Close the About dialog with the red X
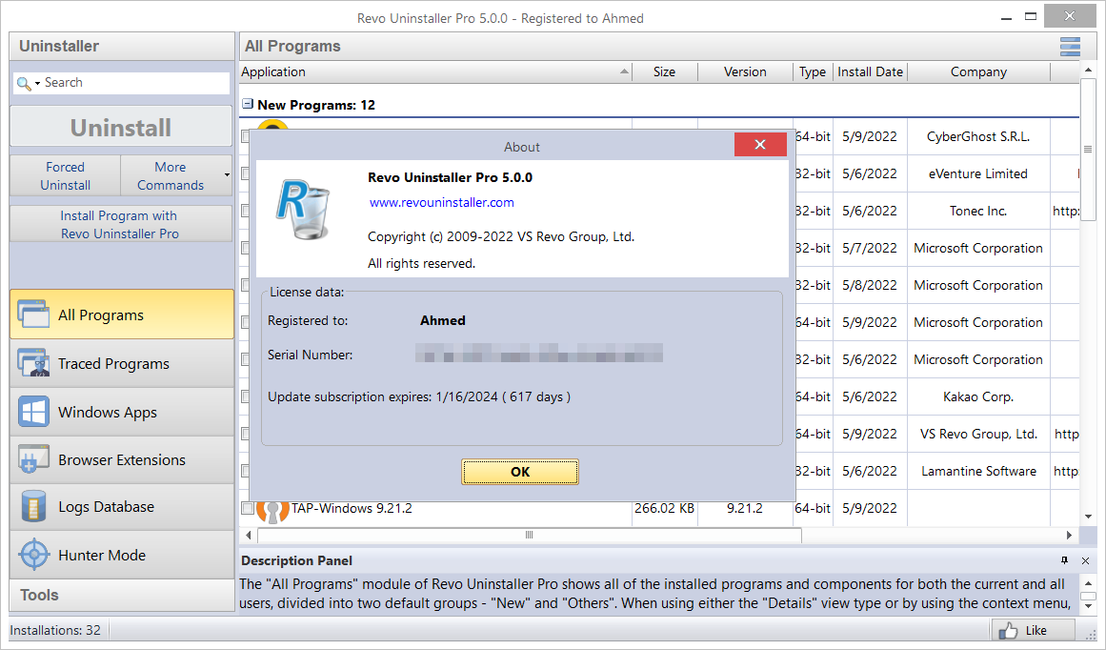This screenshot has height=650, width=1106. 759,144
